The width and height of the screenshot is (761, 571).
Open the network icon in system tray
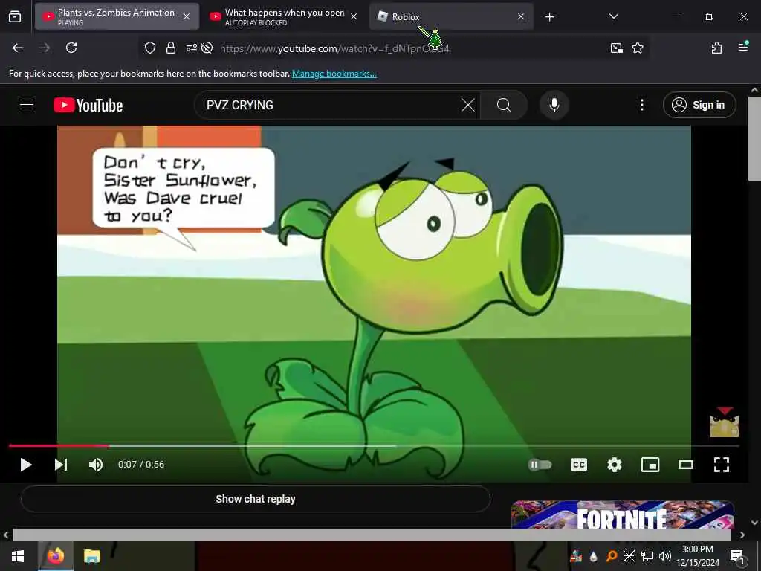(x=647, y=556)
